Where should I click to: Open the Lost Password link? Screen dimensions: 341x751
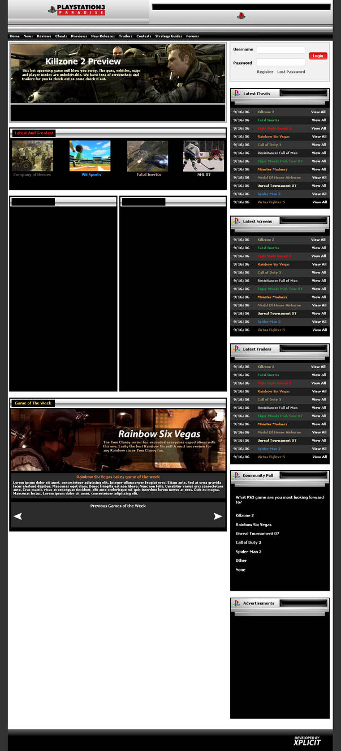point(291,72)
